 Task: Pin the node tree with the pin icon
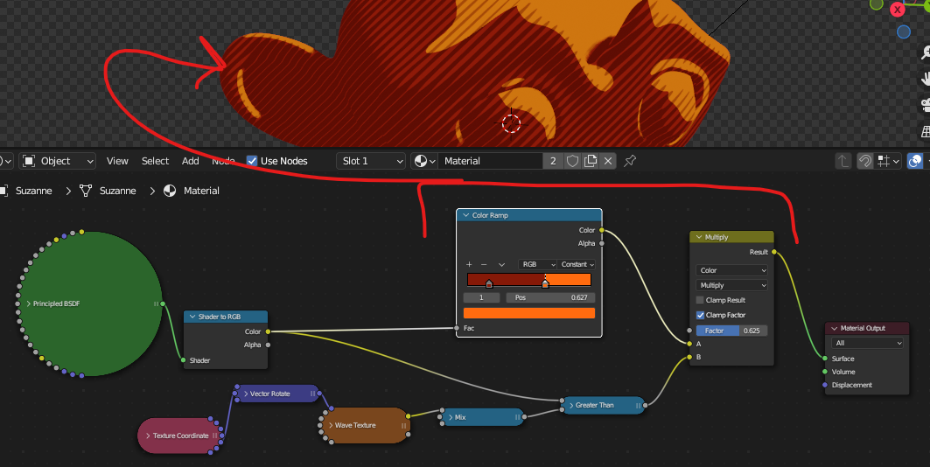[630, 161]
